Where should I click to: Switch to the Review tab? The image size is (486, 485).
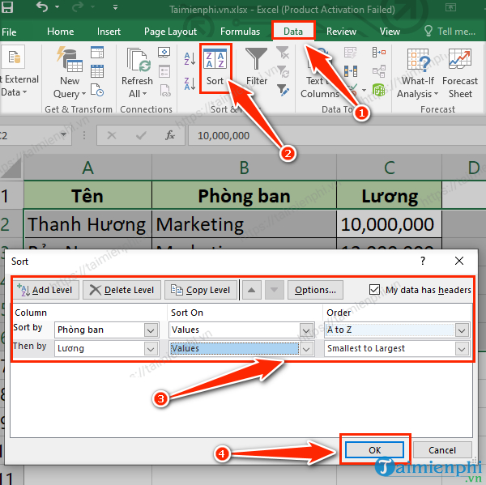[341, 32]
